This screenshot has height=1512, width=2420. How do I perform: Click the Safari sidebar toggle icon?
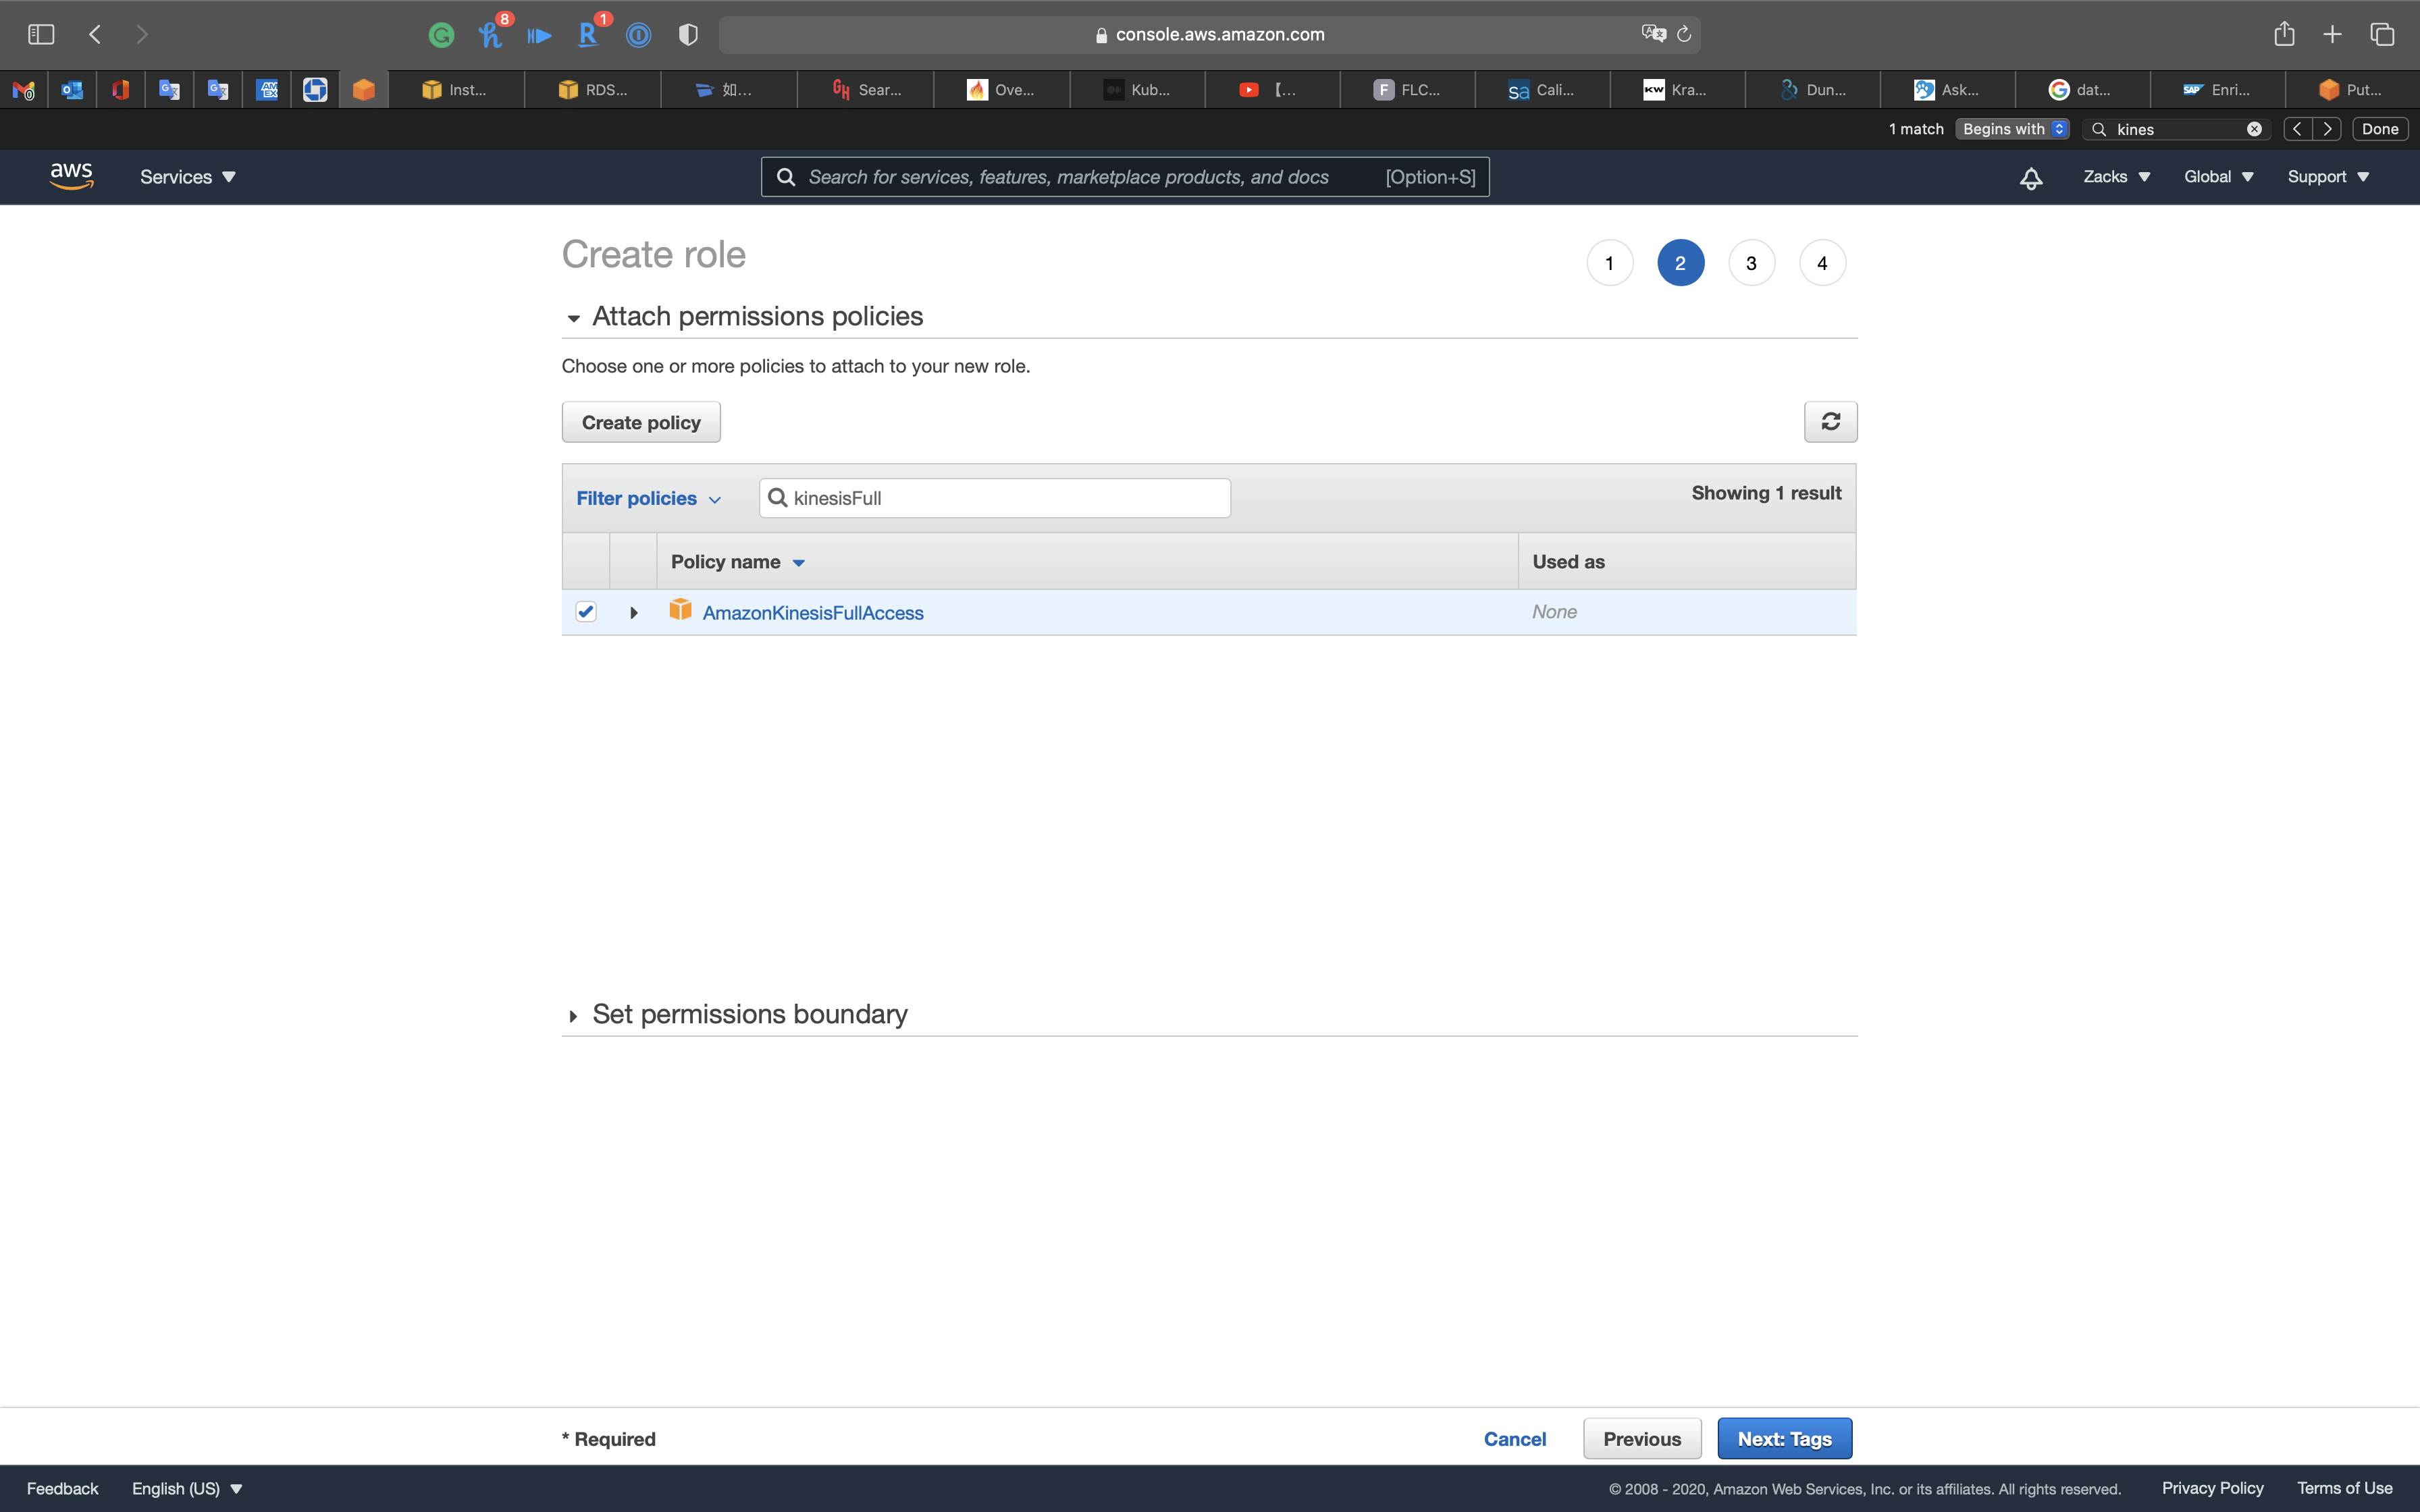point(41,34)
